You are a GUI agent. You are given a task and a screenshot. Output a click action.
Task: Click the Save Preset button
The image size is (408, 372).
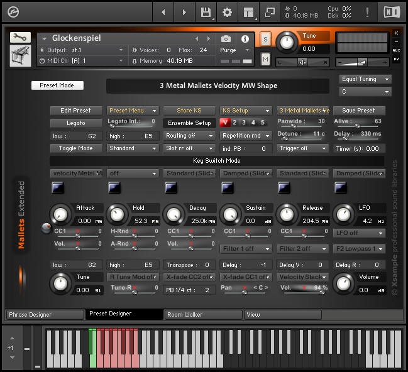(x=359, y=111)
